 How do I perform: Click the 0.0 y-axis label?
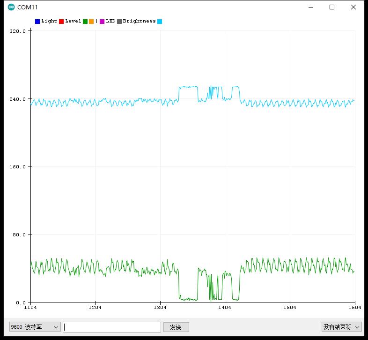click(21, 302)
